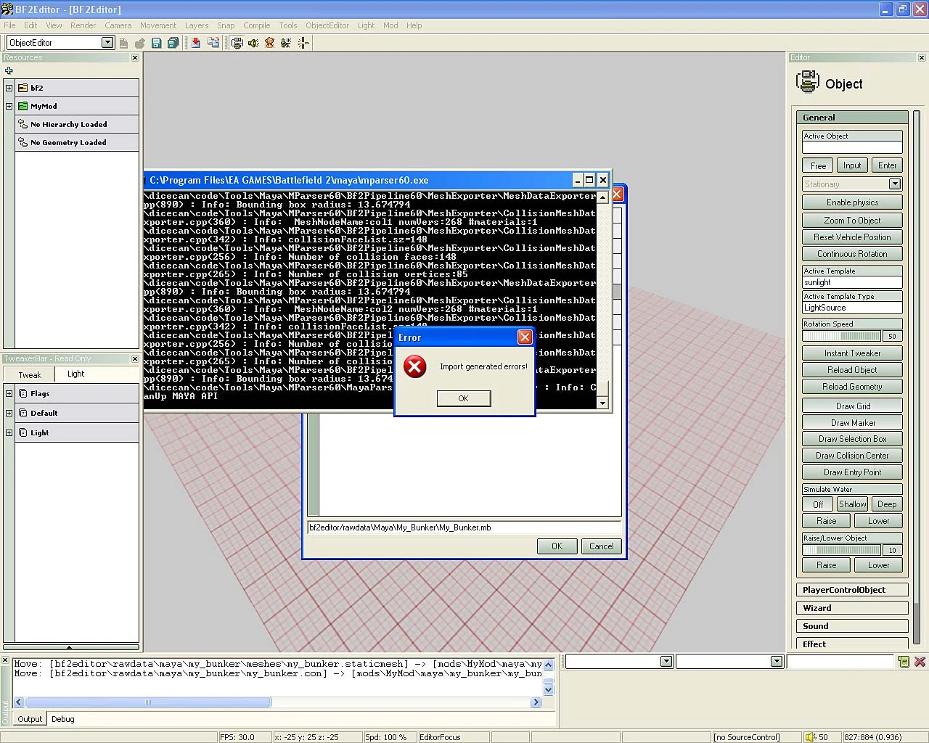The image size is (929, 743).
Task: Expand the Flags section in TweakerBar
Action: [x=9, y=394]
